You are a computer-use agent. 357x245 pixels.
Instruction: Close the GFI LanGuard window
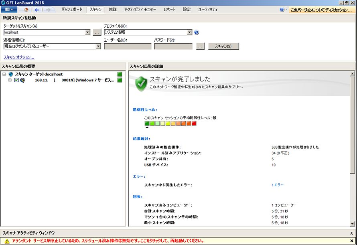(x=352, y=3)
